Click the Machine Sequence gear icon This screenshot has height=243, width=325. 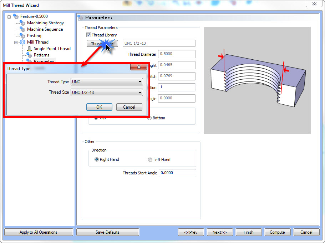[22, 29]
